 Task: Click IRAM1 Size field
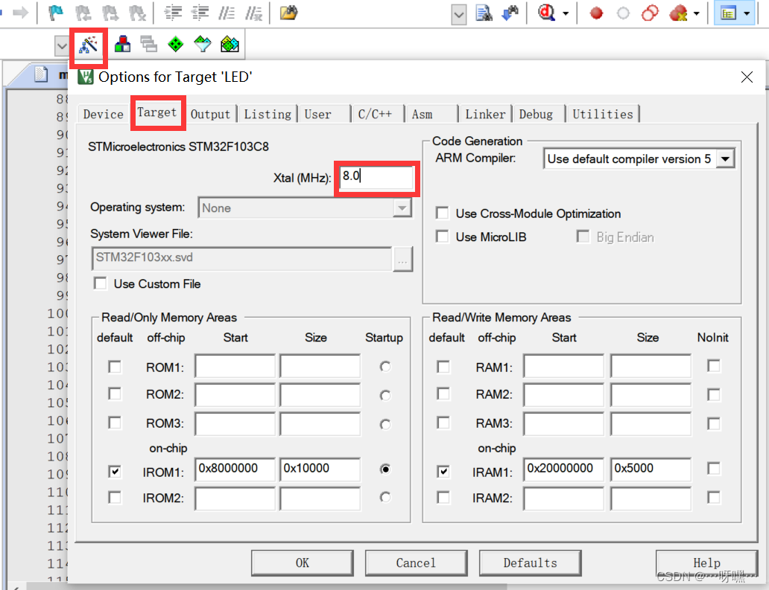tap(651, 469)
